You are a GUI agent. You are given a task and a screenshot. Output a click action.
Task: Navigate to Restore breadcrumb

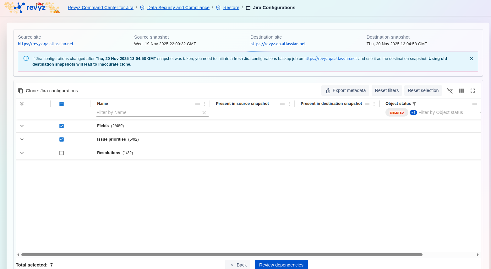231,8
